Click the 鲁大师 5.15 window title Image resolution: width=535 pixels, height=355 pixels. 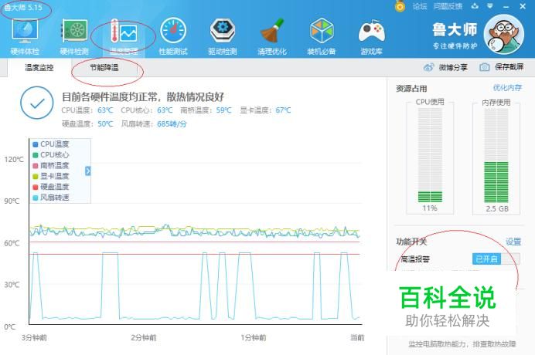pos(23,7)
